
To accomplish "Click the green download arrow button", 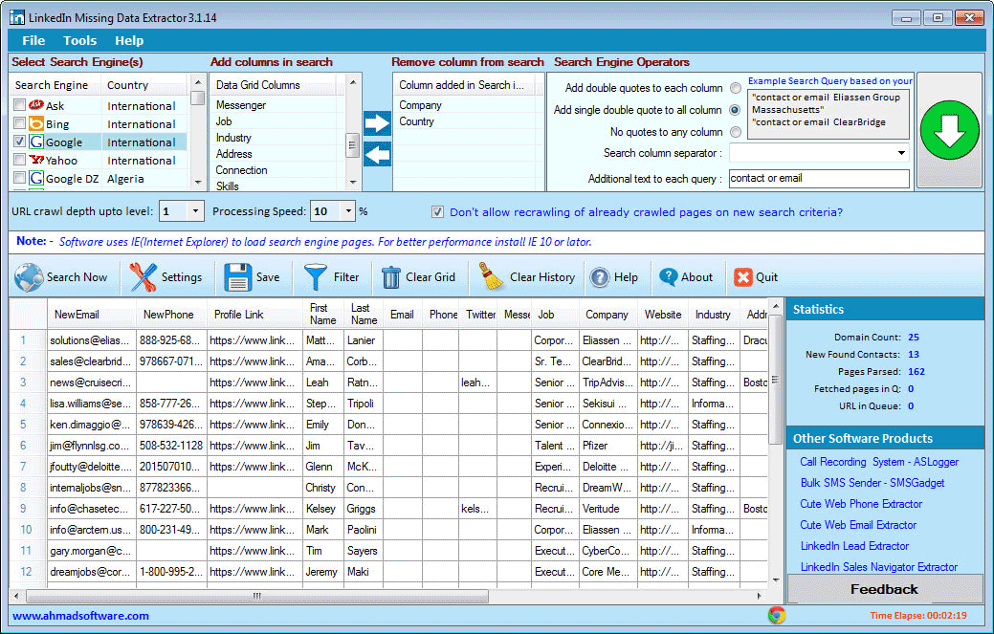I will click(x=949, y=128).
